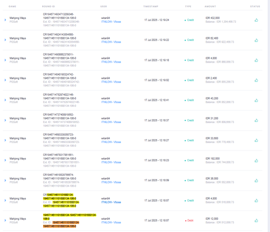This screenshot has width=270, height=232.
Task: Click thumbs-up icon for the Debit row
Action: 256,221
